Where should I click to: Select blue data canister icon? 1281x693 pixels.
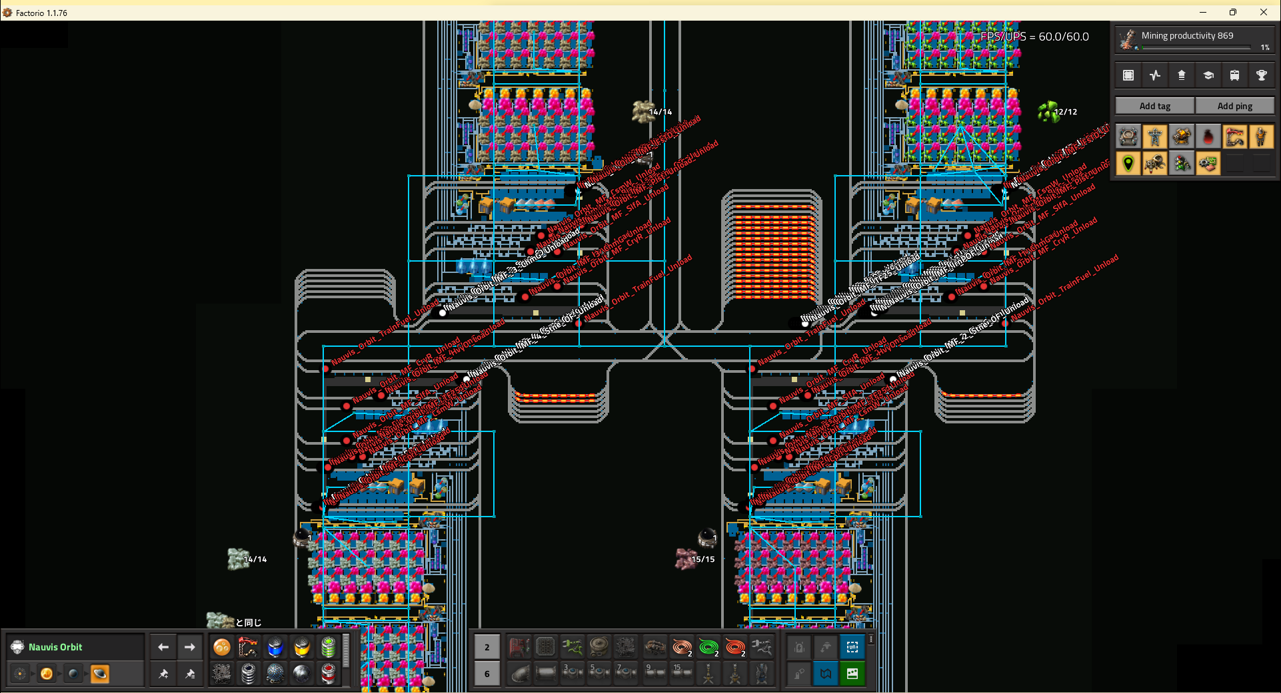(275, 647)
